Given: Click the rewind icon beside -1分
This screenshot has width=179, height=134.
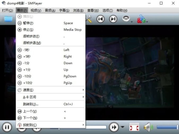Looking at the screenshot, I should 20,63.
